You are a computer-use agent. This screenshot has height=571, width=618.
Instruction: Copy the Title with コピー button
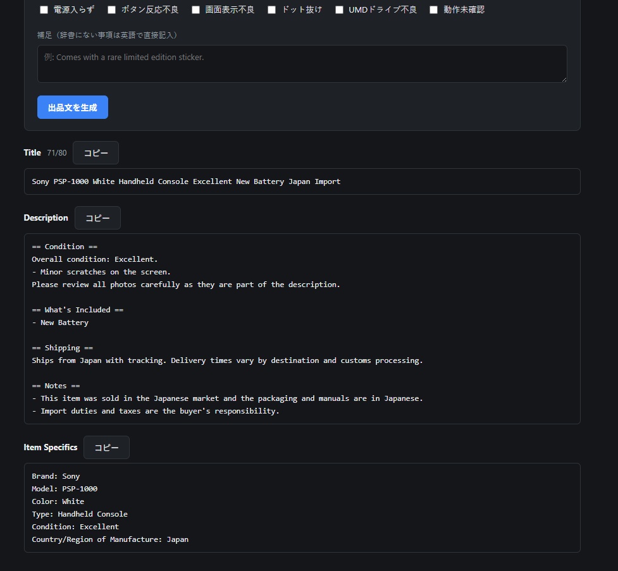click(96, 153)
